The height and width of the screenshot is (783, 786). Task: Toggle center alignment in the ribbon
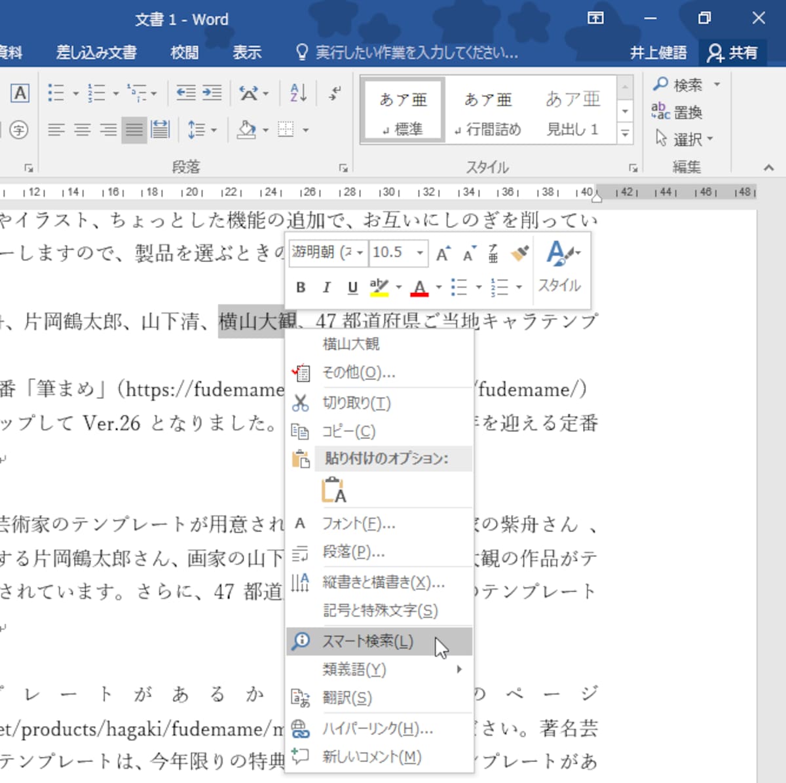tap(83, 130)
